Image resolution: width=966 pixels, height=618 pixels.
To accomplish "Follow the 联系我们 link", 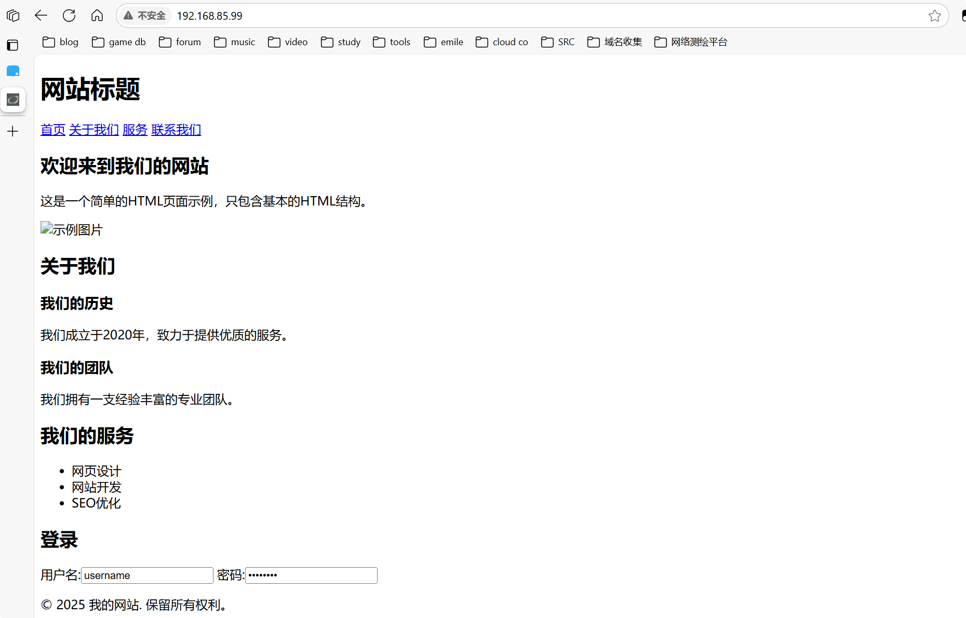I will click(x=176, y=130).
